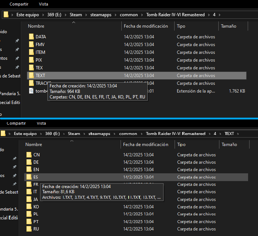Open the DATA folder icon in top window
This screenshot has height=236, width=258.
coord(31,37)
